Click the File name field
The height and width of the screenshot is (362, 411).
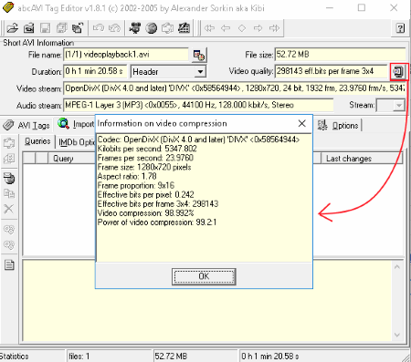coord(126,55)
